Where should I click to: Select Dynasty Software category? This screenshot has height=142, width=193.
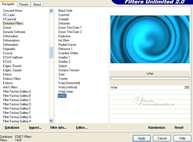[x=14, y=32]
